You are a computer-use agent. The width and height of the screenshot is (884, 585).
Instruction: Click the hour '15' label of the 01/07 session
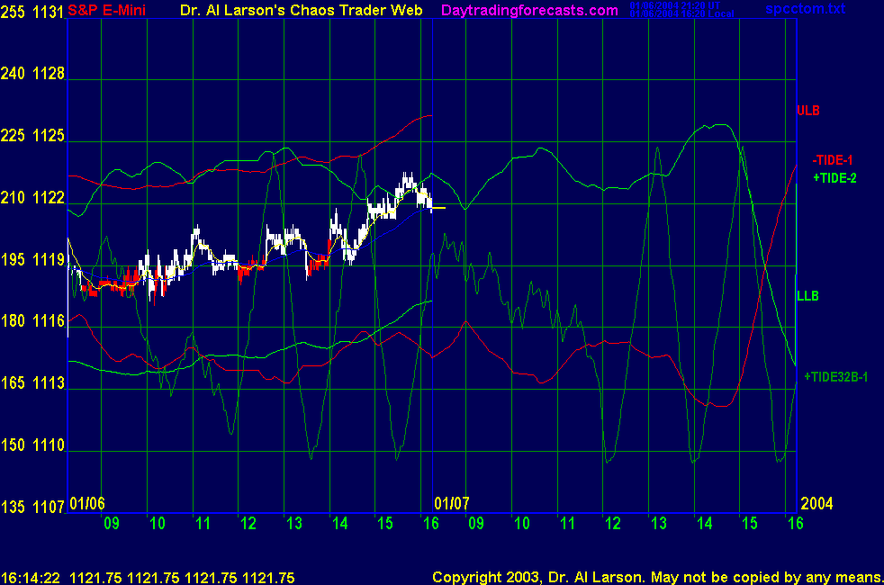point(750,524)
